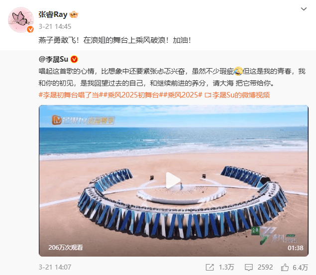Click the 芒果tv watermark logo in video
316x275 pixels.
click(83, 120)
